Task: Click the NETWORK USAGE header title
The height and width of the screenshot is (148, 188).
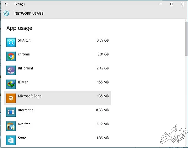Action: [x=29, y=13]
